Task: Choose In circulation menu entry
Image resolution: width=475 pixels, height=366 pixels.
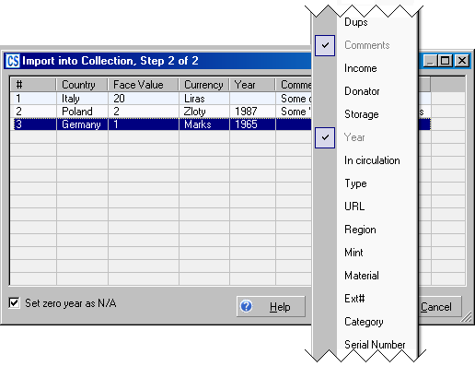Action: click(372, 160)
